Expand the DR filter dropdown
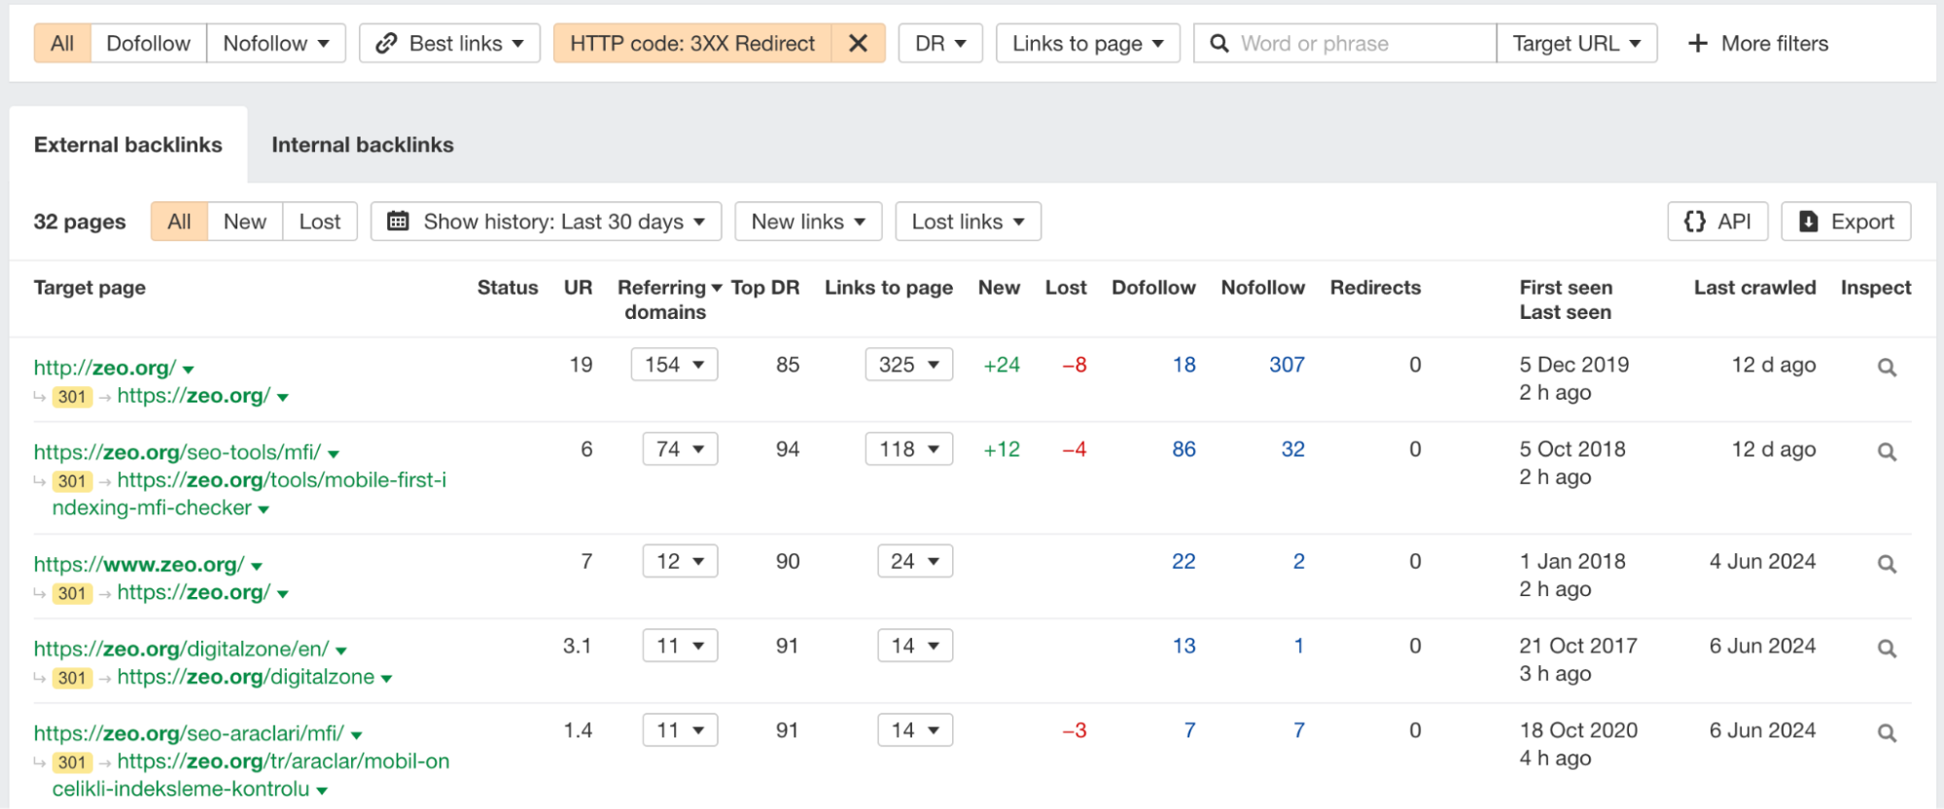This screenshot has height=809, width=1944. (940, 44)
